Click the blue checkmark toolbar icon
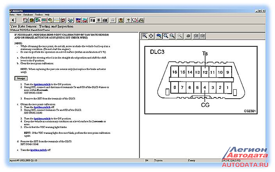The image size is (275, 172). coord(71,20)
